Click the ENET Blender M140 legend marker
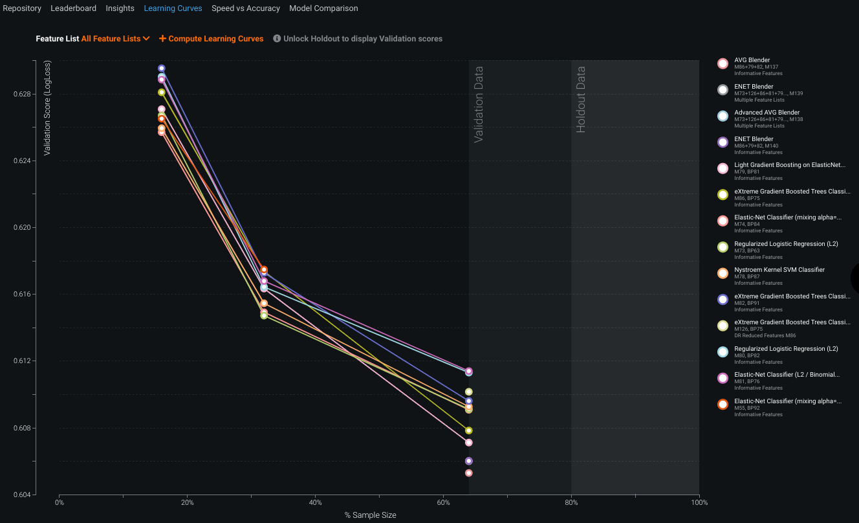The image size is (859, 523). tap(723, 142)
